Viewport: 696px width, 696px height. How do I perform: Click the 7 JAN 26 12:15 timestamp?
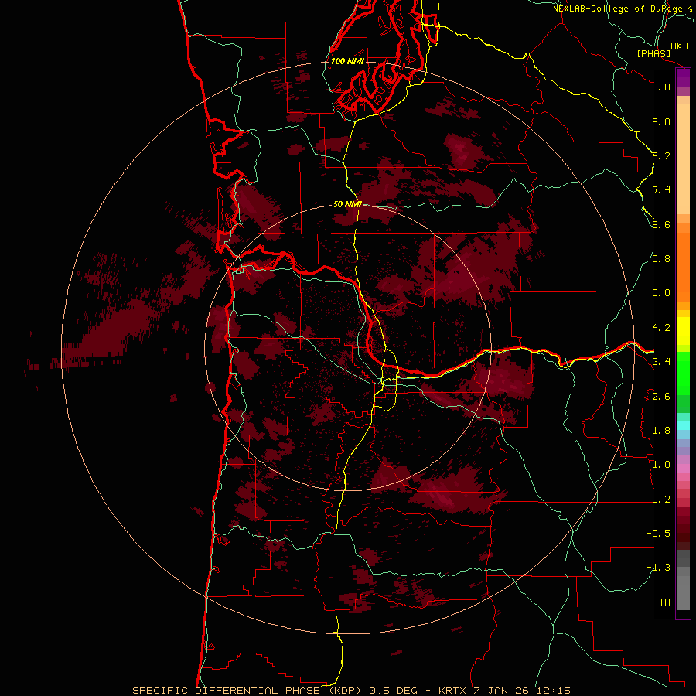coord(522,691)
